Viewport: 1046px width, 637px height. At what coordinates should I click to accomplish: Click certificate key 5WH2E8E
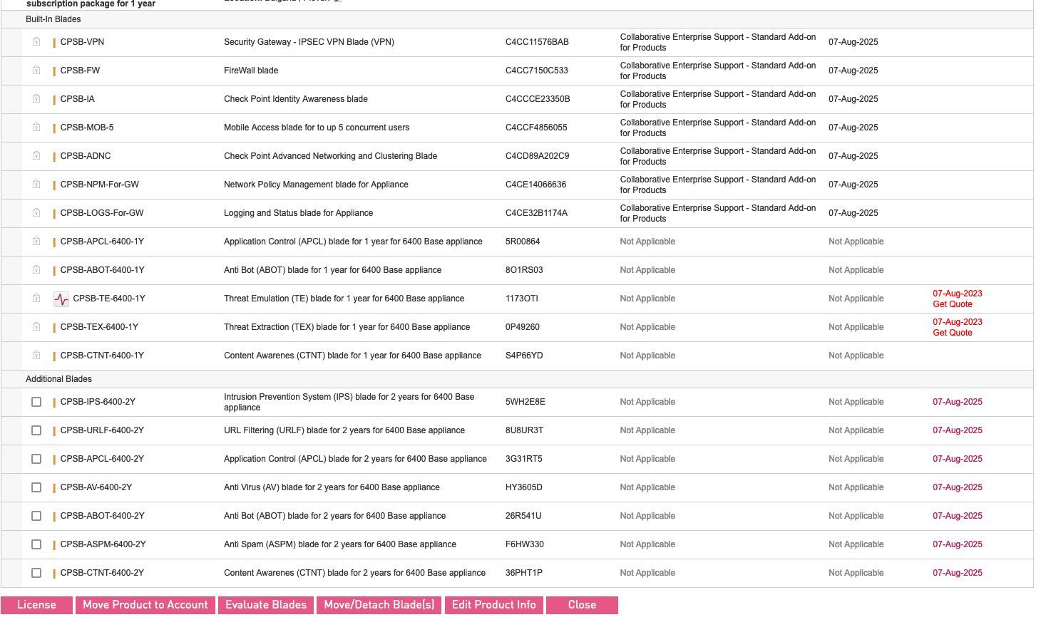click(x=525, y=402)
